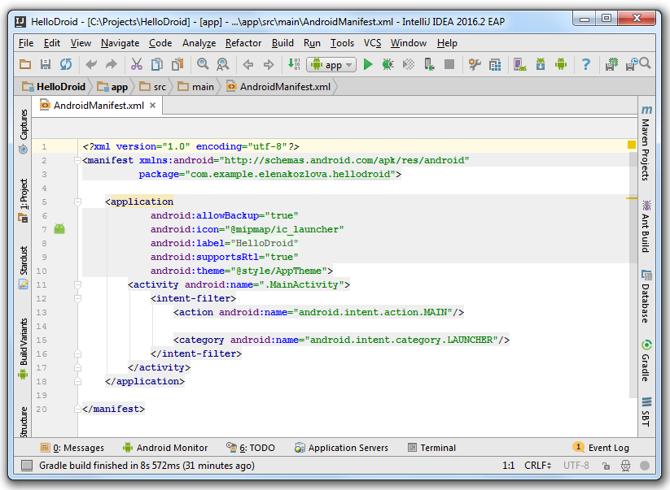The height and width of the screenshot is (490, 670).
Task: Click the green Run button
Action: (368, 64)
